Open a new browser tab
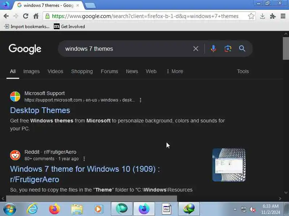The width and height of the screenshot is (289, 216). coord(90,5)
